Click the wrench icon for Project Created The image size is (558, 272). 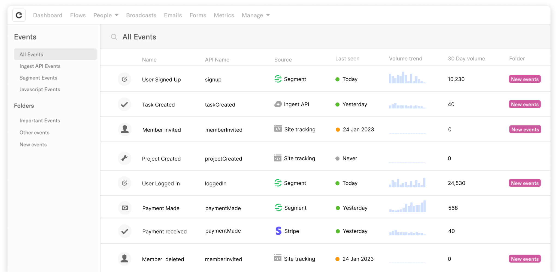click(x=125, y=158)
